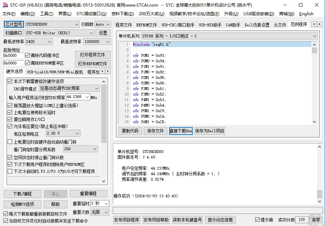Open 文件(F) menu

[9, 14]
